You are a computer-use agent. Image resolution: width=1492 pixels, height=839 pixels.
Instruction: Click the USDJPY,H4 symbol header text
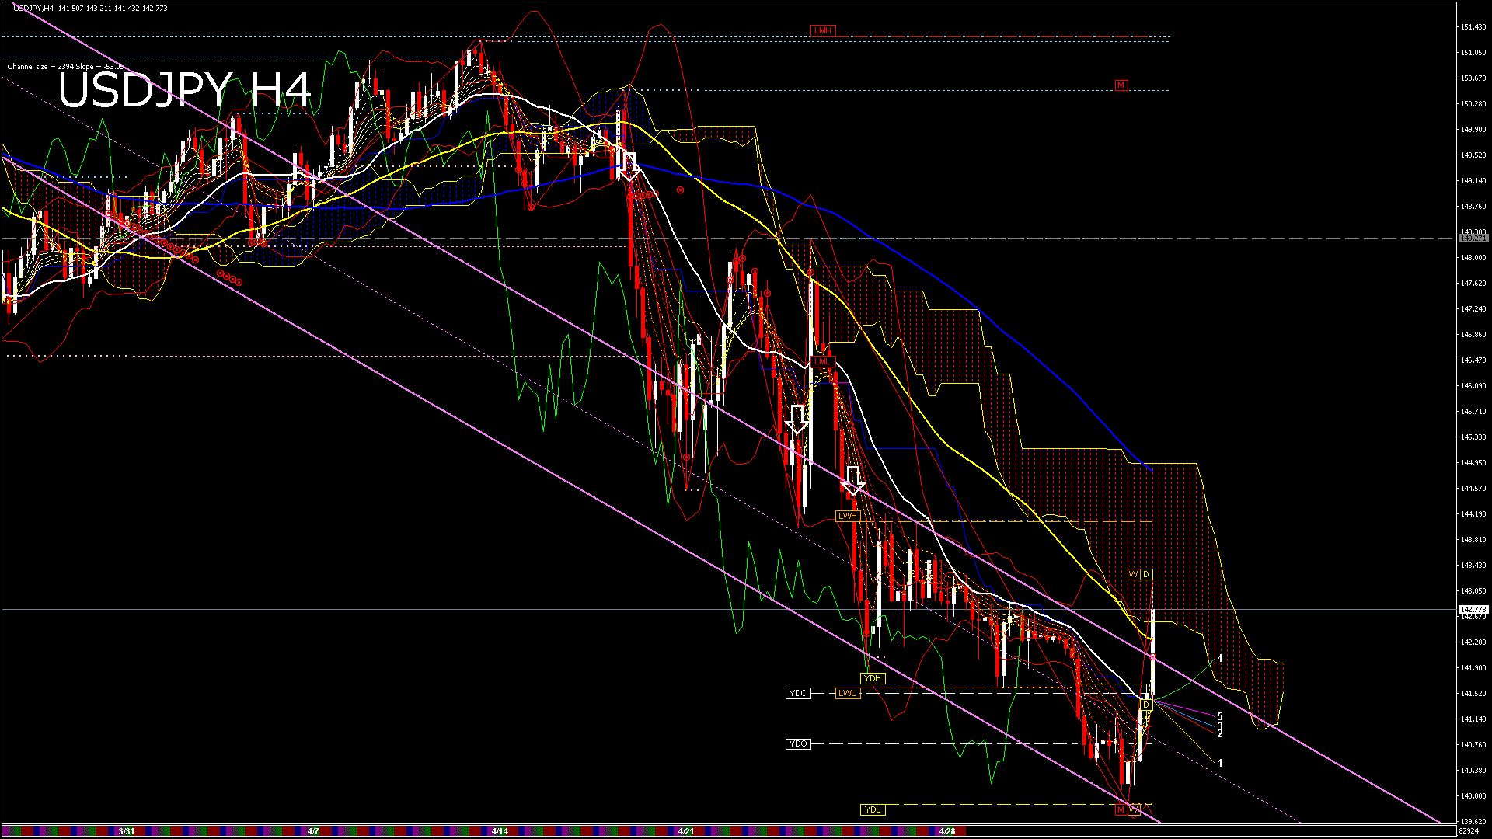coord(33,8)
